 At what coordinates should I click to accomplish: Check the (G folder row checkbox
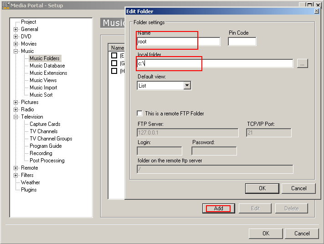[114, 63]
